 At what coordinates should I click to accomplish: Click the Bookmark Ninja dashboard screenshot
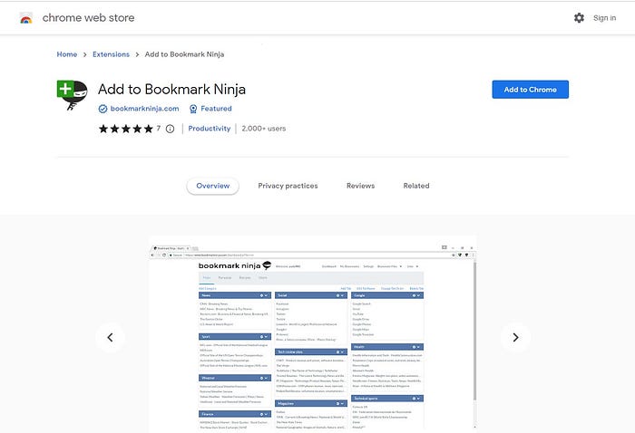pos(313,335)
